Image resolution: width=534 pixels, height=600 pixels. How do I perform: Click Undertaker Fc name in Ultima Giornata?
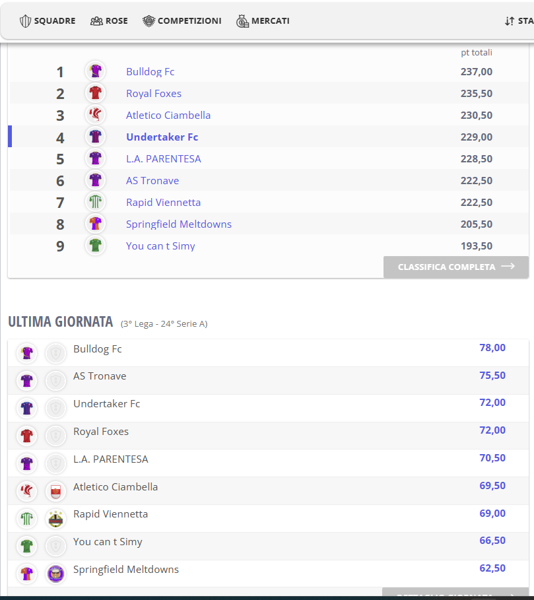[x=107, y=404]
